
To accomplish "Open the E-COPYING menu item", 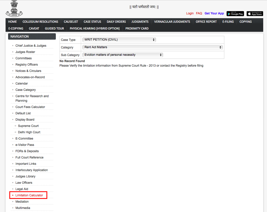I will tap(16, 29).
